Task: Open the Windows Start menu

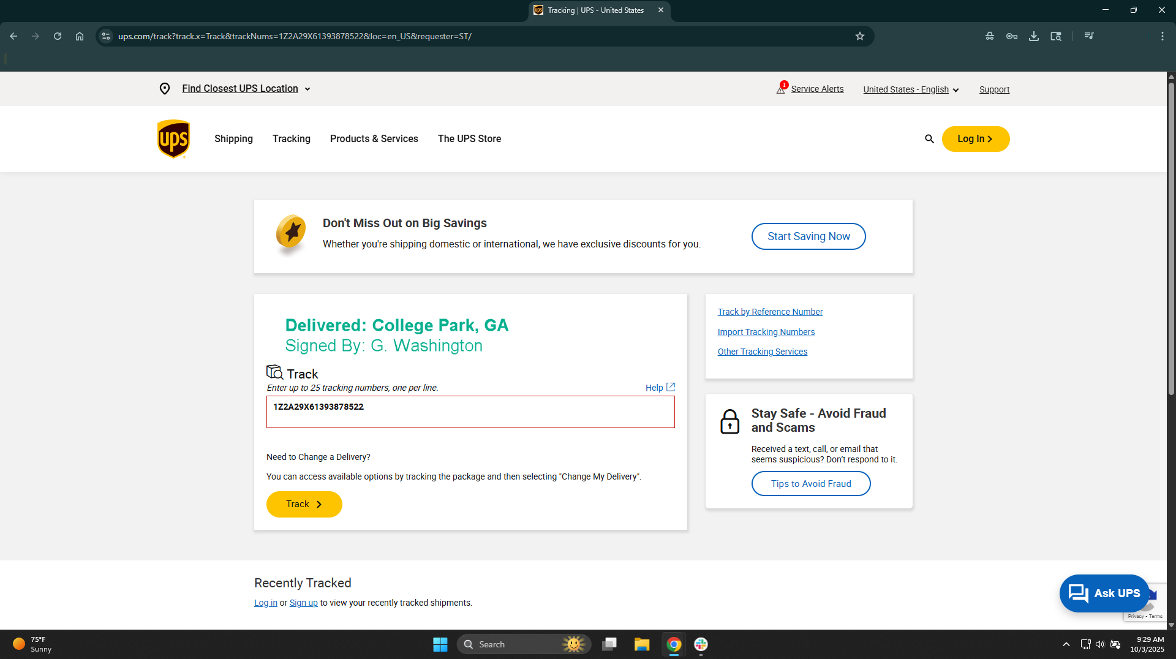Action: click(x=440, y=644)
